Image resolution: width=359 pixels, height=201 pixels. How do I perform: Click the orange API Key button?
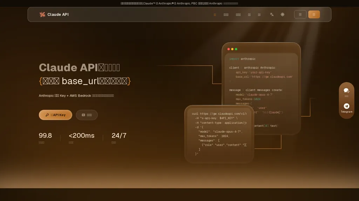pos(55,115)
